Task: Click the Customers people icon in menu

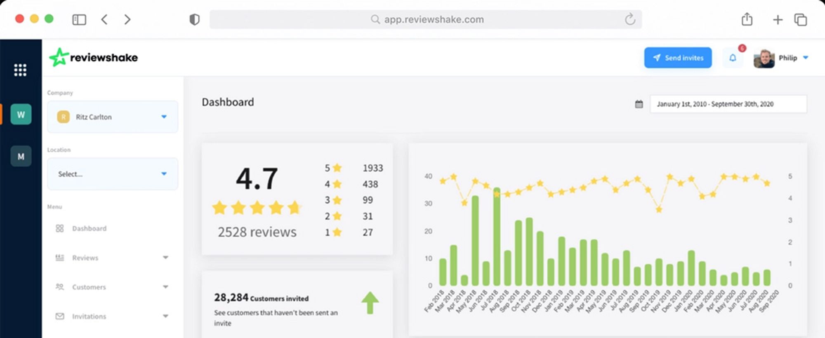Action: point(60,287)
